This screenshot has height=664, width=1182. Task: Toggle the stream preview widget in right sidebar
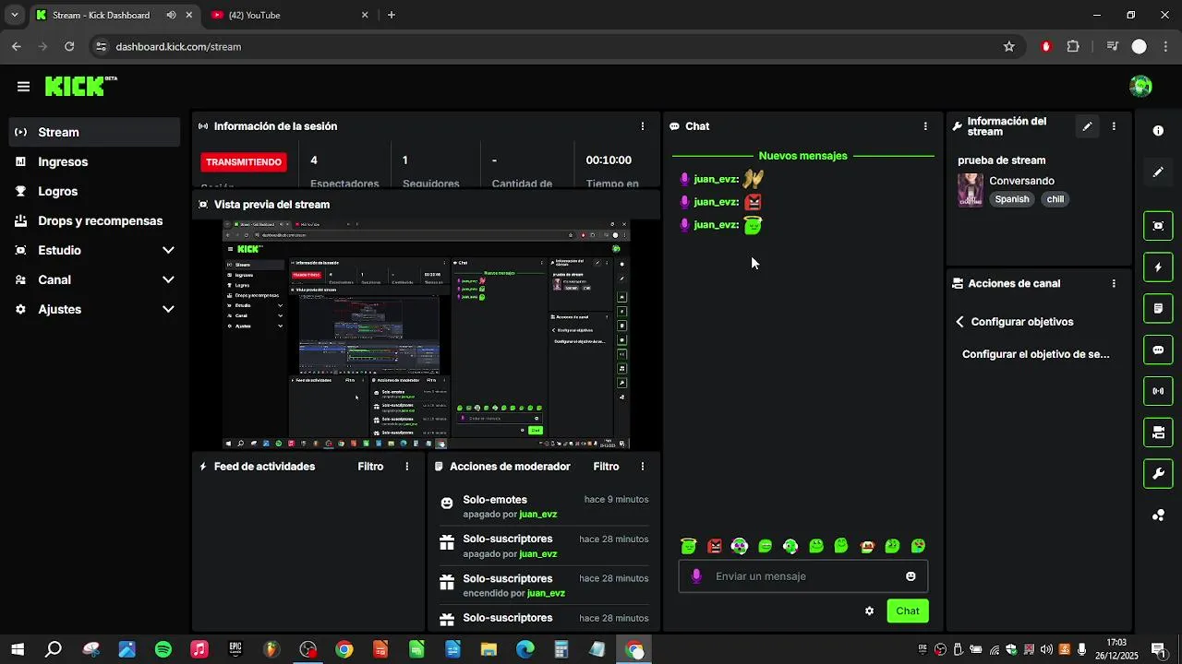click(x=1158, y=225)
